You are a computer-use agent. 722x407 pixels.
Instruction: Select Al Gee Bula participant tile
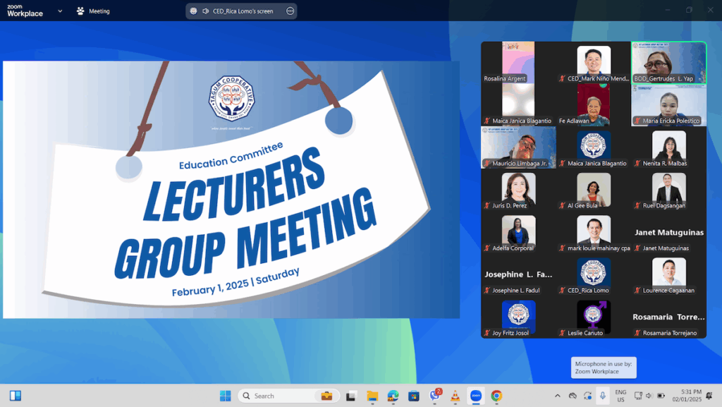tap(594, 190)
